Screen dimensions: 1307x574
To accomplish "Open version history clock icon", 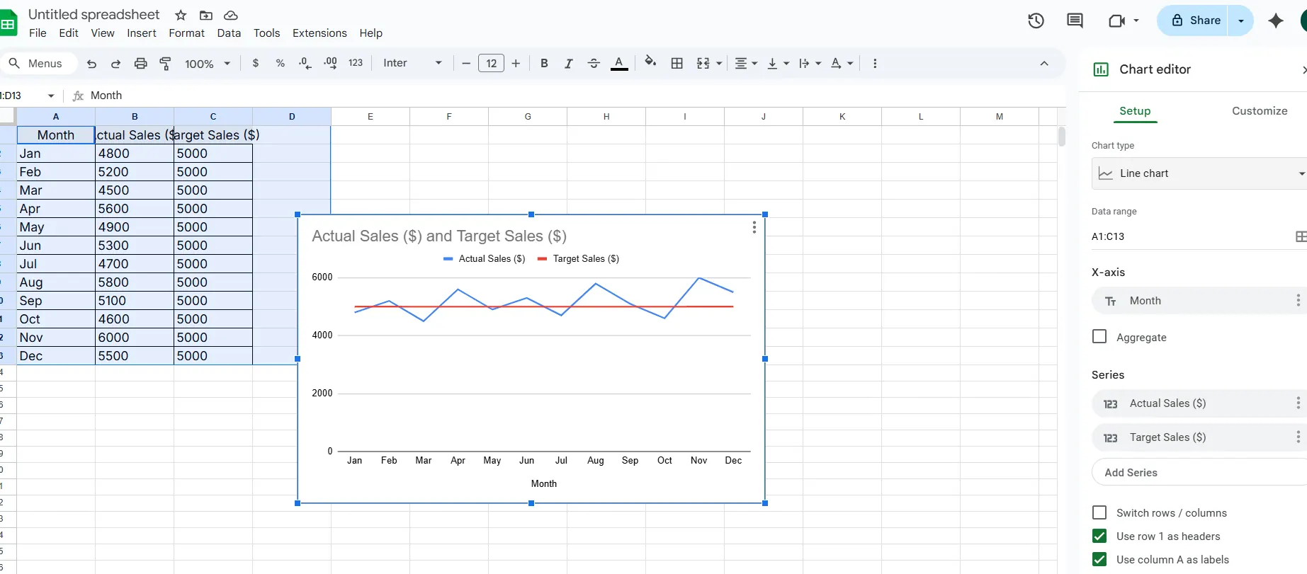I will click(1036, 21).
